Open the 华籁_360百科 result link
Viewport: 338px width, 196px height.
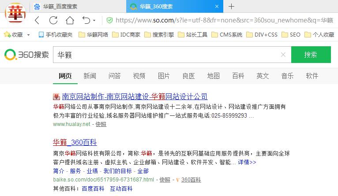(x=75, y=142)
